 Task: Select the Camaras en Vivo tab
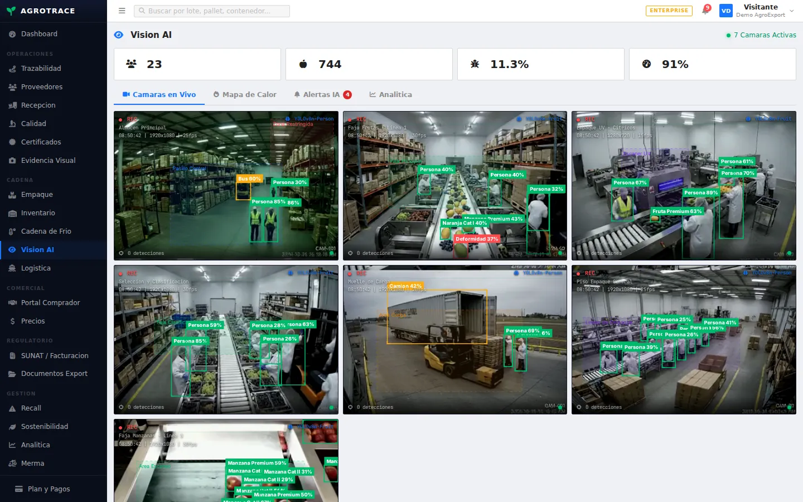pos(159,95)
